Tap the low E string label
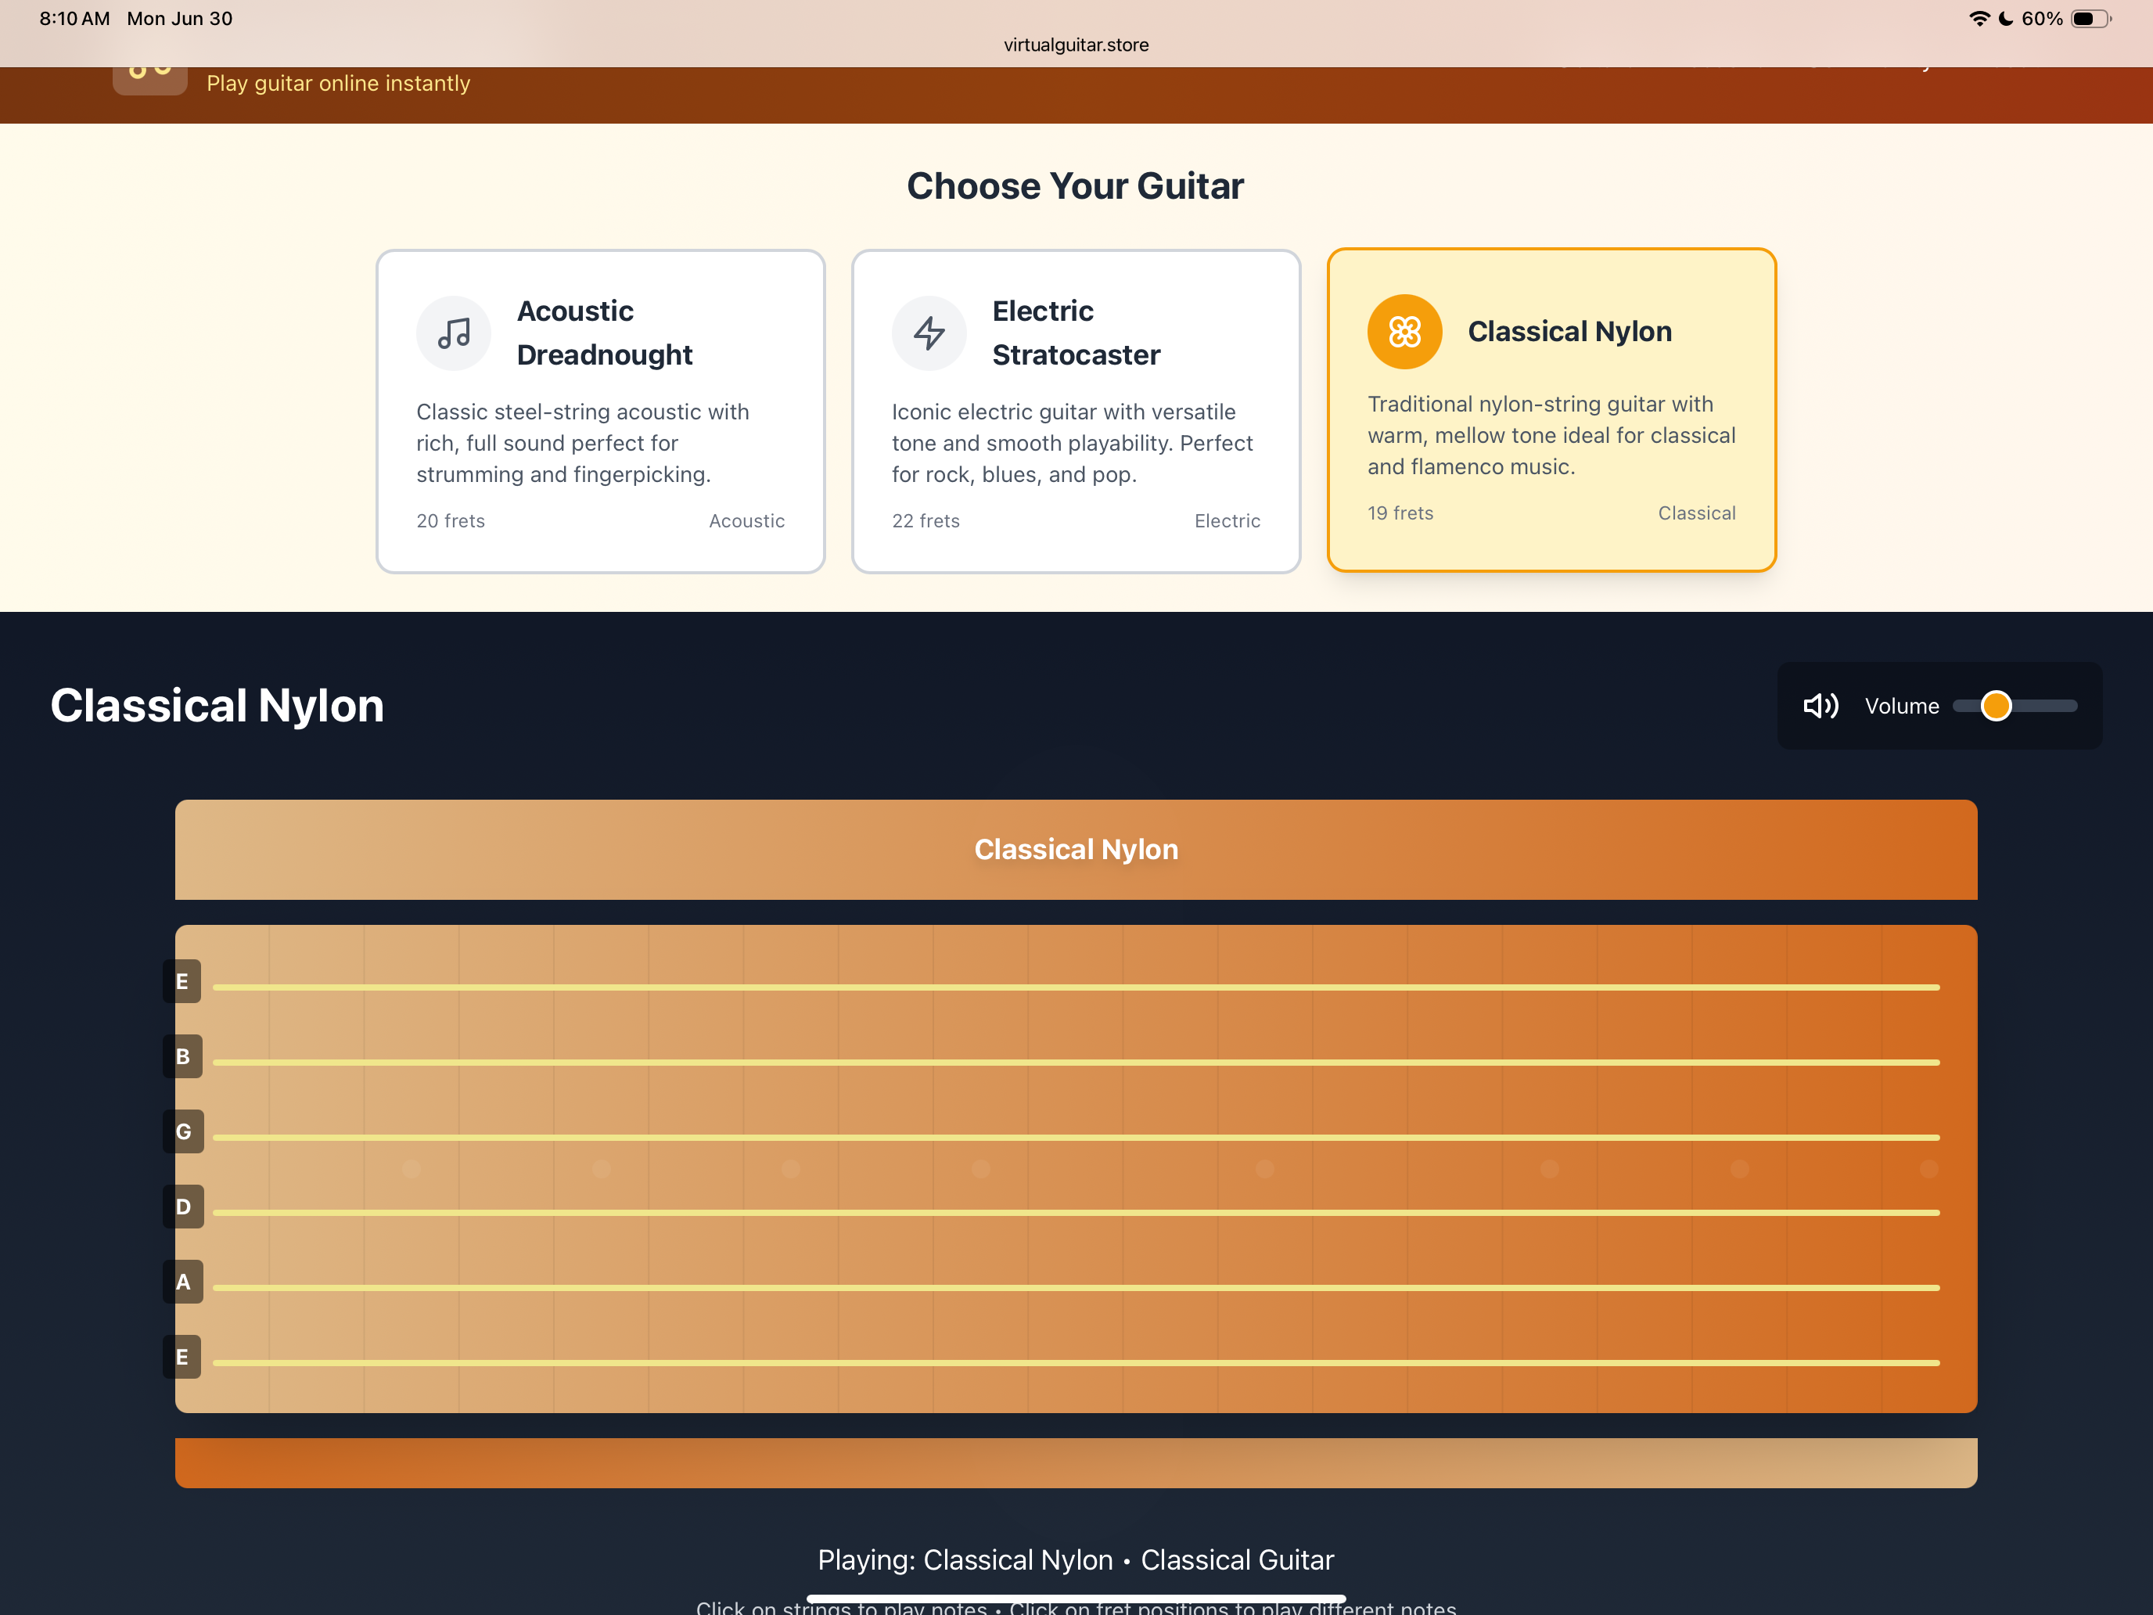 182,1356
